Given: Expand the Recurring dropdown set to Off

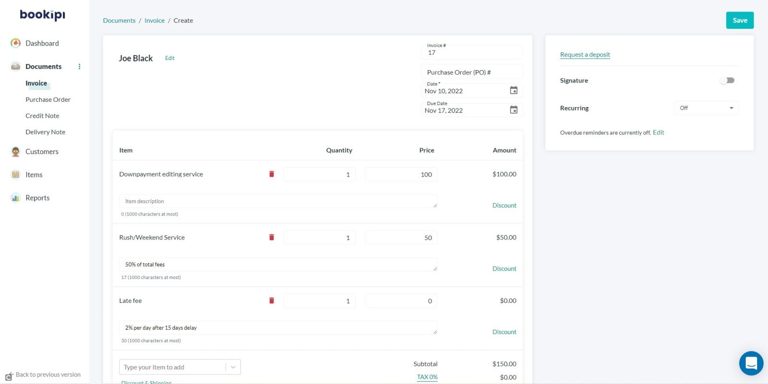Looking at the screenshot, I should (706, 108).
